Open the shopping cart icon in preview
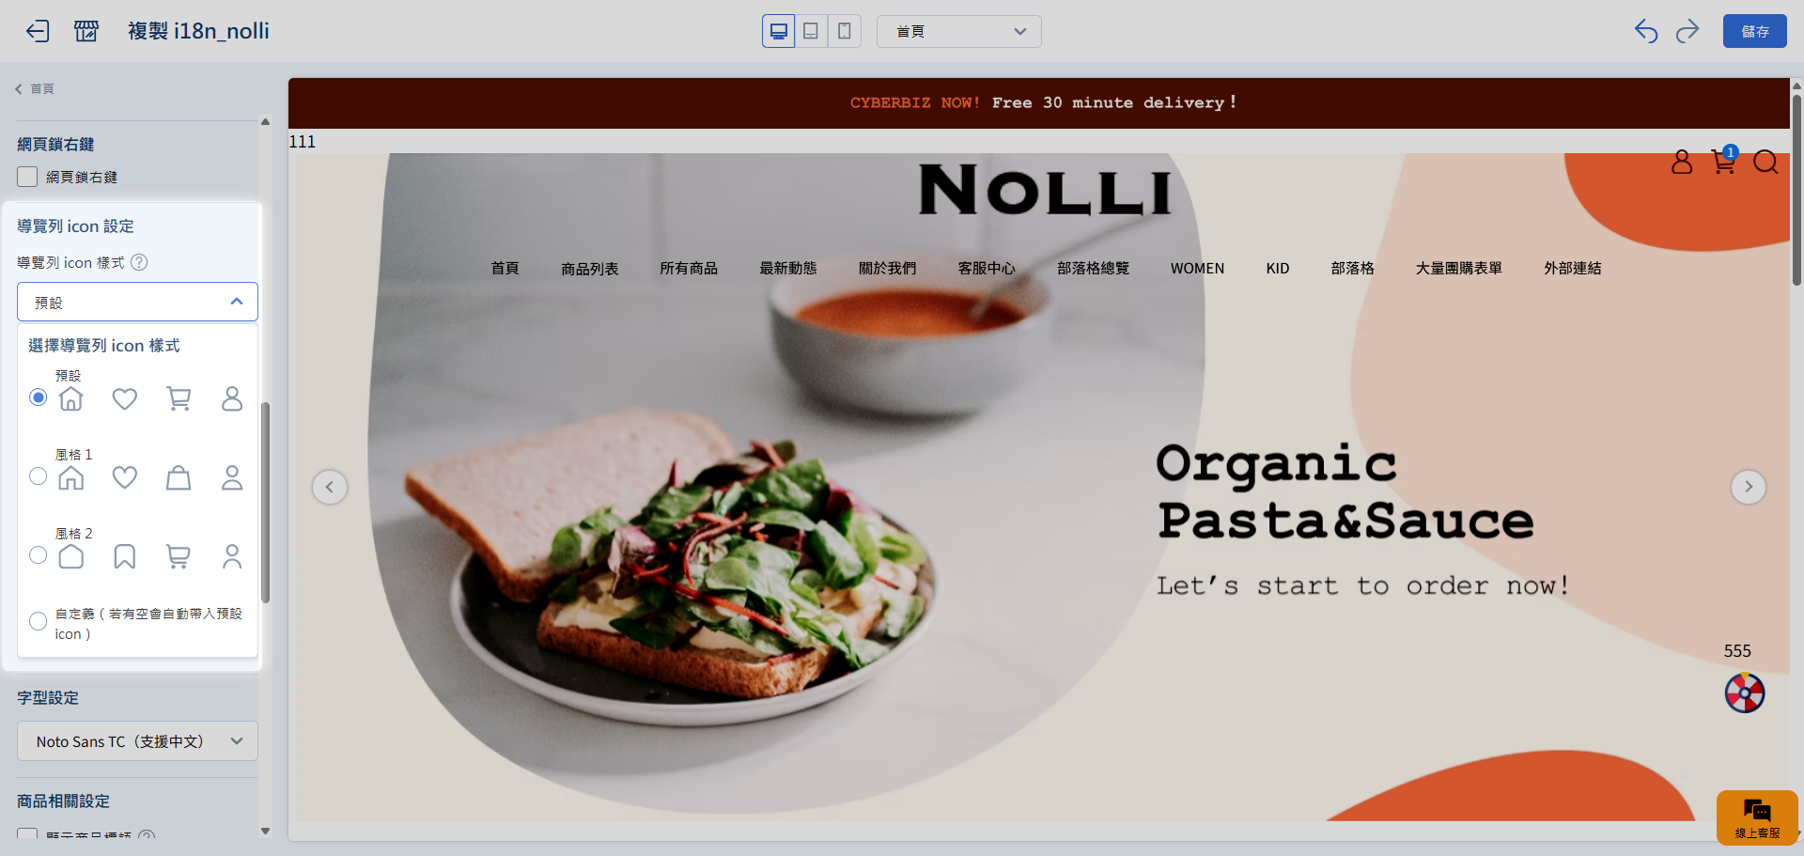Screen dimensions: 1804x856 (1723, 162)
